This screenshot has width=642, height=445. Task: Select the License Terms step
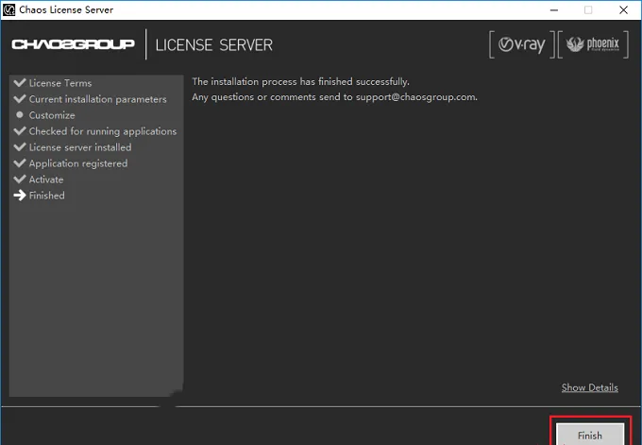[x=53, y=83]
